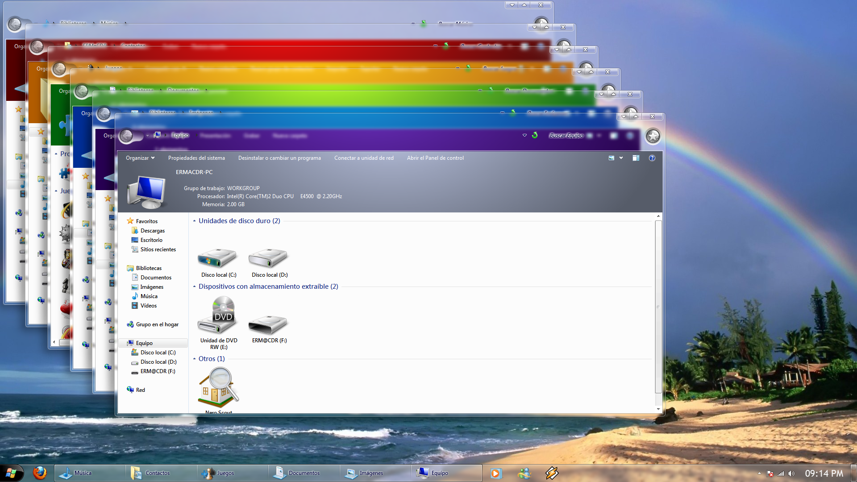Click the volume speaker tray icon

tap(791, 474)
